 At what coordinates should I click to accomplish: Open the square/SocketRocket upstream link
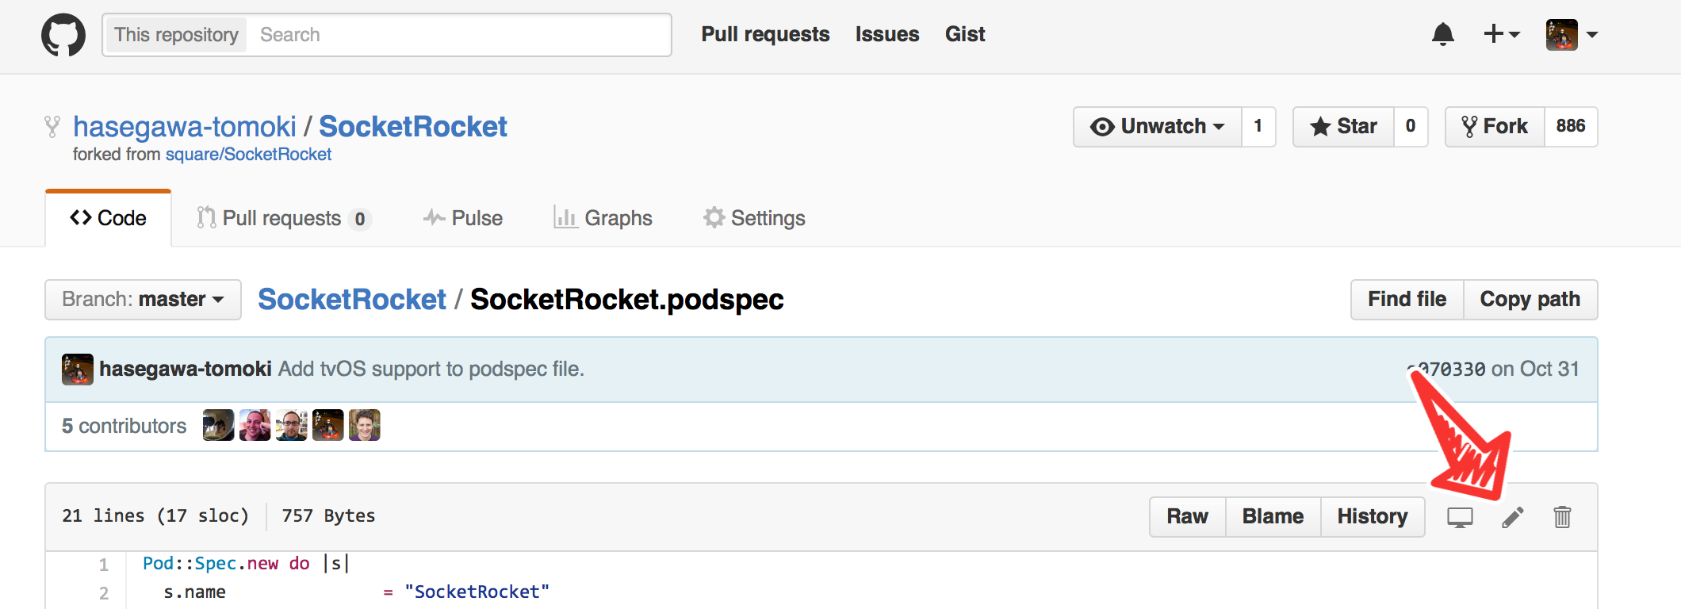point(248,155)
